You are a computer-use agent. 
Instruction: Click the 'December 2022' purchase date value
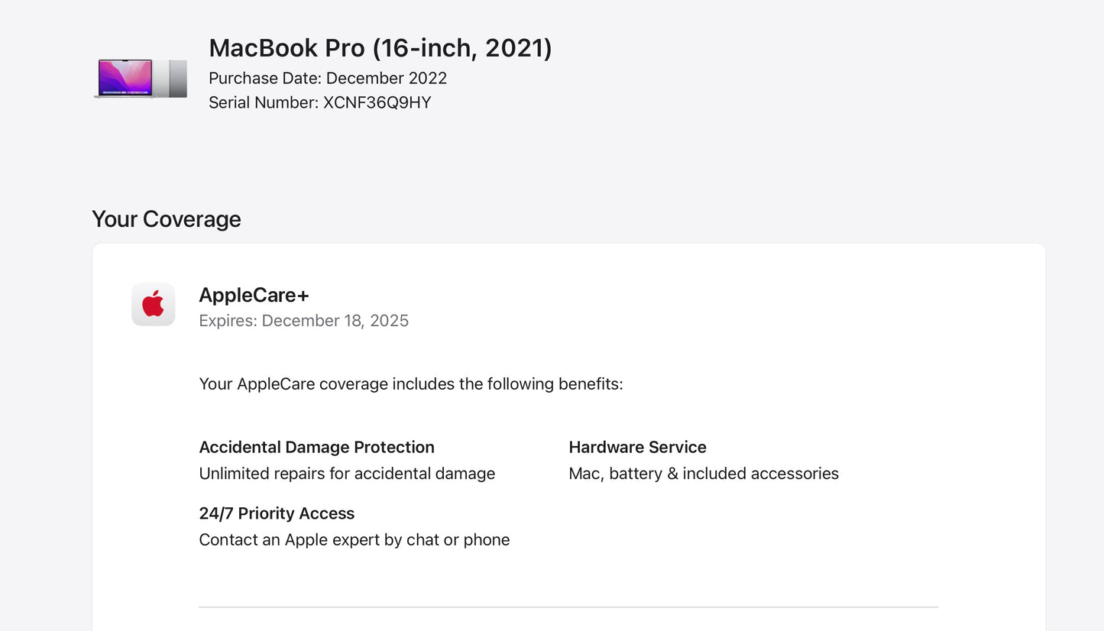(387, 79)
